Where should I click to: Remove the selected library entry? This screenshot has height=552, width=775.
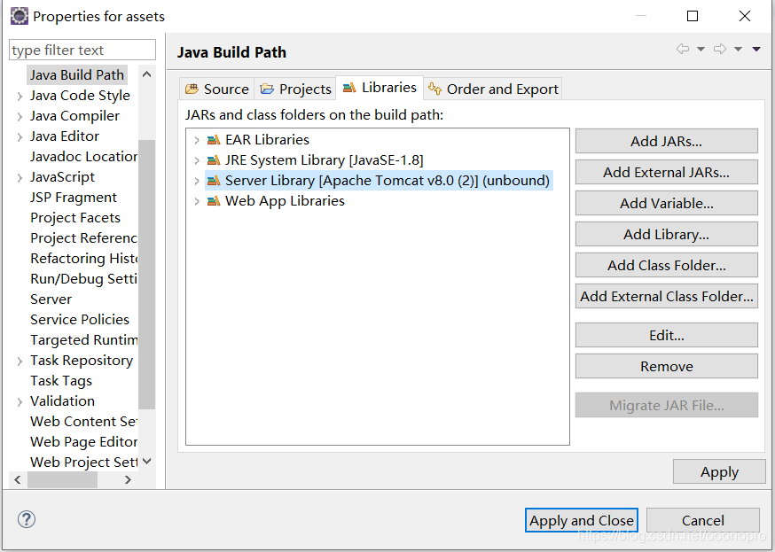tap(666, 366)
